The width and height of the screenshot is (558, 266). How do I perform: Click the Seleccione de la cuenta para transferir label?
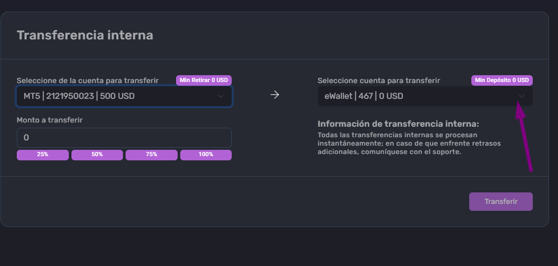[x=88, y=80]
